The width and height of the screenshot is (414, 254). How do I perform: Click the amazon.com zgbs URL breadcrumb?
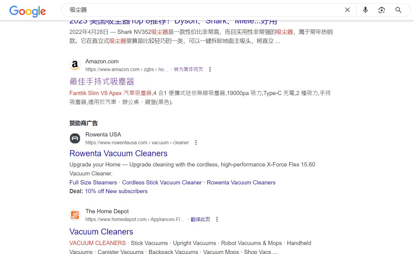tap(126, 69)
